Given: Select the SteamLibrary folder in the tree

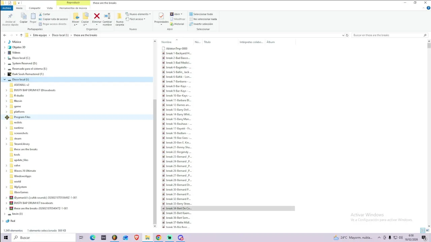Looking at the screenshot, I should [22, 144].
